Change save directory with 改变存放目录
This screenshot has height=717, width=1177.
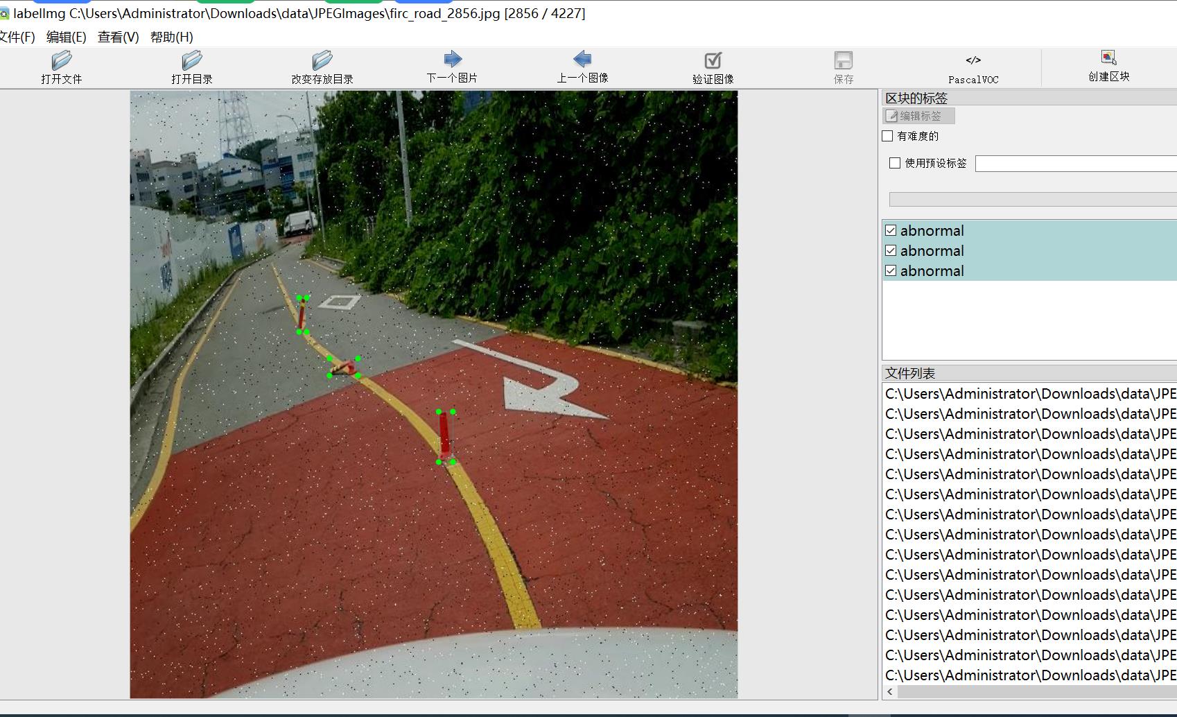point(322,67)
